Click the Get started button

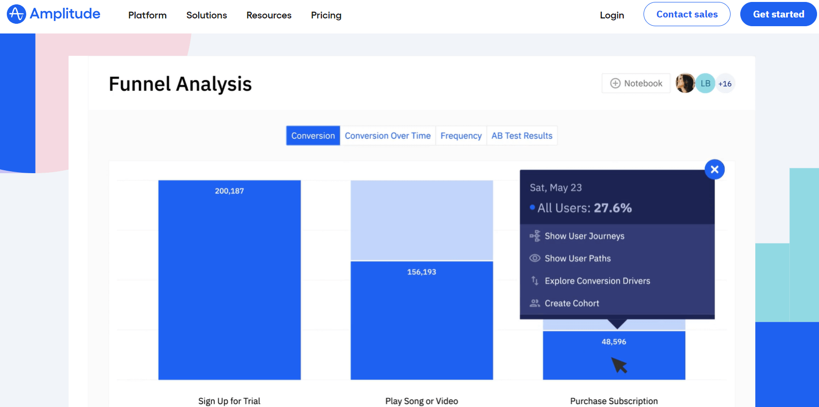pos(778,14)
